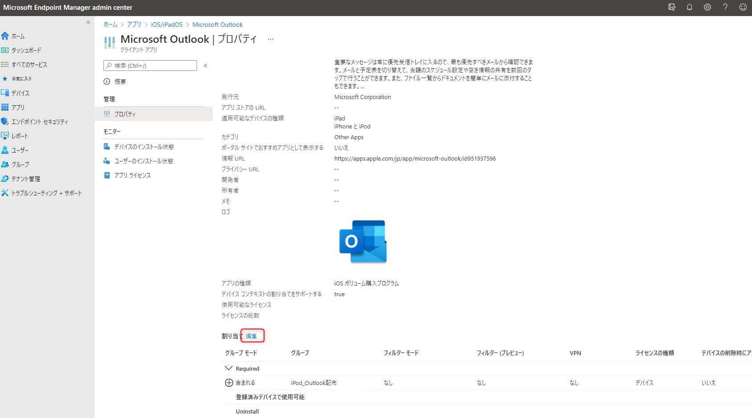Image resolution: width=752 pixels, height=418 pixels.
Task: Open the Reports section
Action: point(20,136)
